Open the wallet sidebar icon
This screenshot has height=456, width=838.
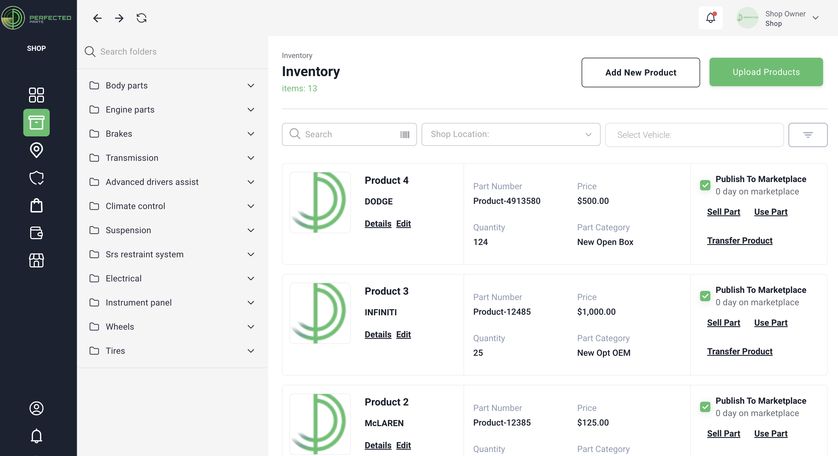(36, 233)
